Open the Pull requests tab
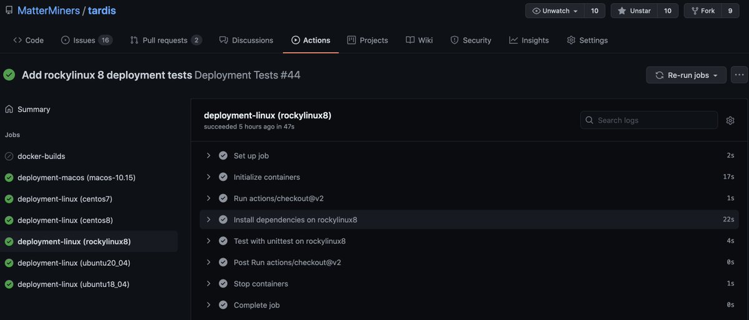 coord(166,40)
